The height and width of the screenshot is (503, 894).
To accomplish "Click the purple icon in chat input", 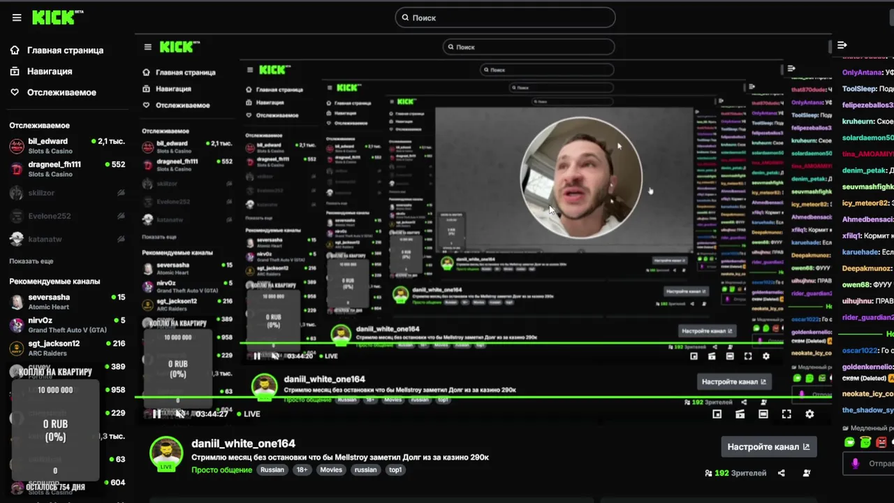I will click(x=855, y=463).
